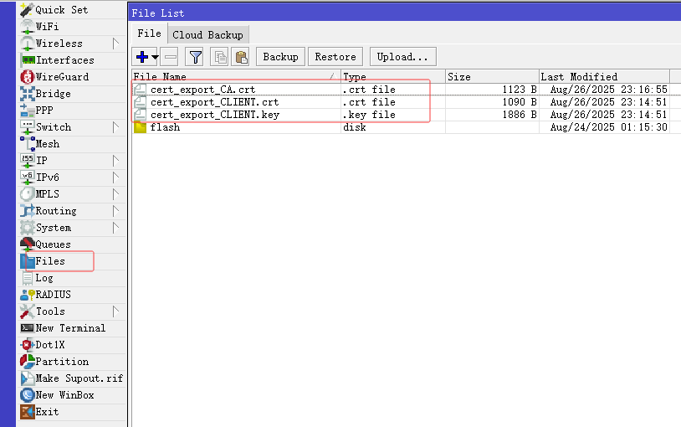Click the paste clipboard icon in toolbar
This screenshot has width=681, height=427.
241,57
